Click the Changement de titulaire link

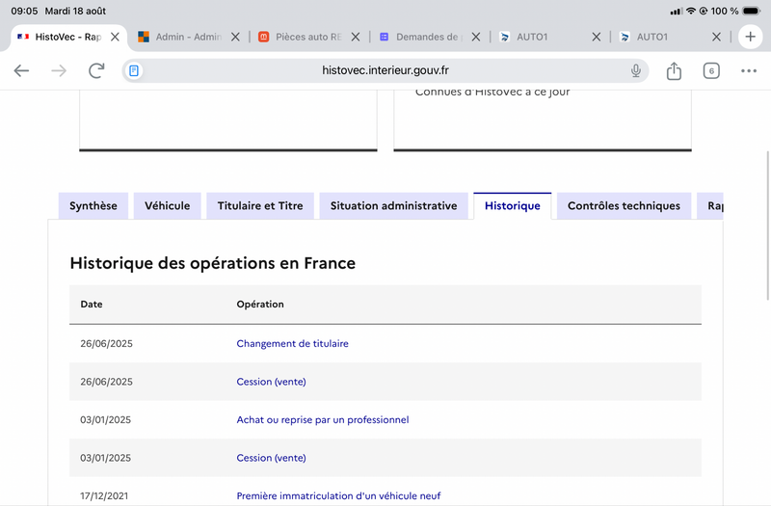pyautogui.click(x=292, y=344)
